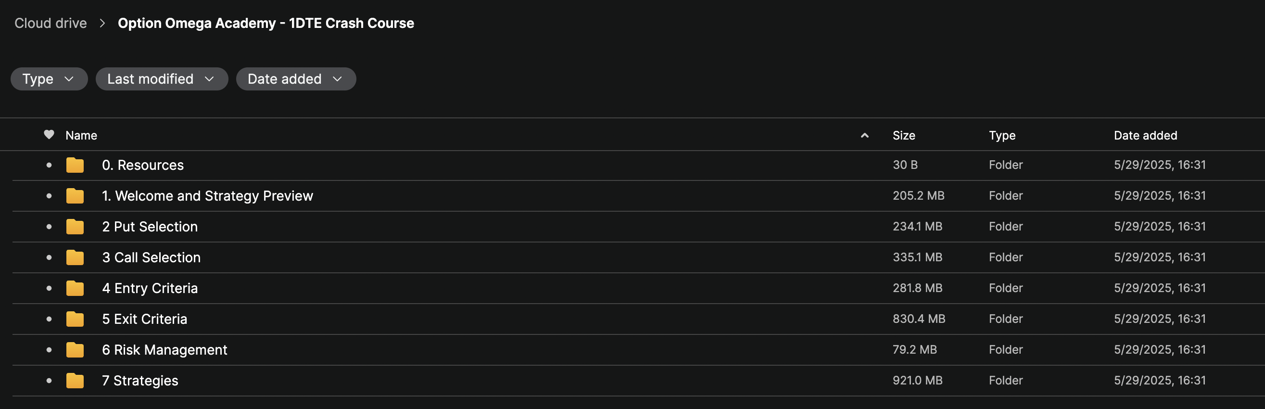Open 1. Welcome and Strategy Preview folder
This screenshot has height=409, width=1265.
pyautogui.click(x=207, y=196)
